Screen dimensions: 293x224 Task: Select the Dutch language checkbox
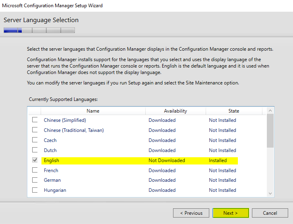click(x=35, y=150)
